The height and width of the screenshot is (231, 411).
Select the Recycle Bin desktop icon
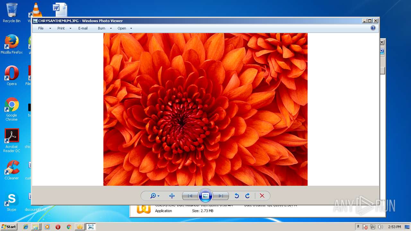point(12,13)
